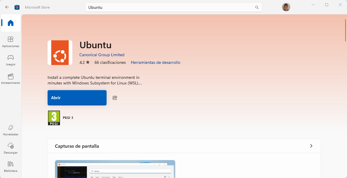Image resolution: width=347 pixels, height=178 pixels.
Task: Open the user profile avatar
Action: [286, 7]
